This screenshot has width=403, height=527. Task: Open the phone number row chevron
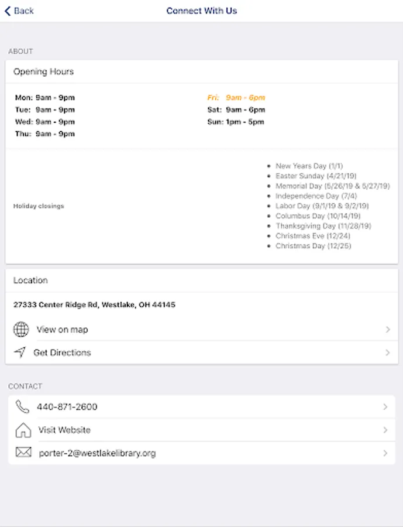coord(385,407)
